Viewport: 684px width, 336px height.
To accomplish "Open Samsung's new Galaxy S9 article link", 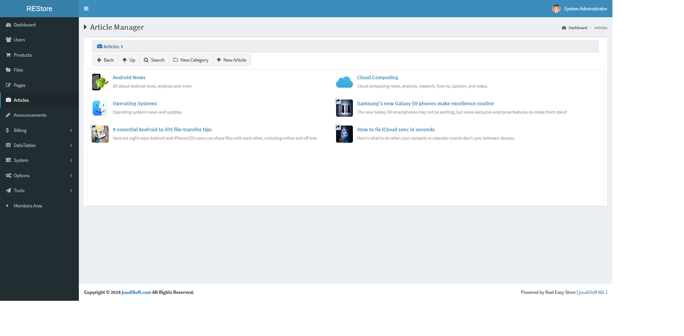I will click(426, 103).
